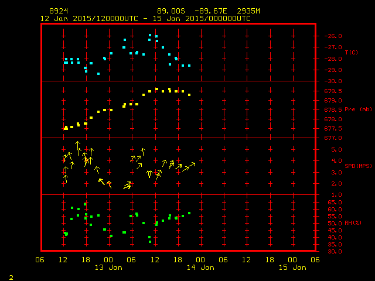Click the 1.0 wind speed tick label
375x281 pixels.
click(336, 195)
